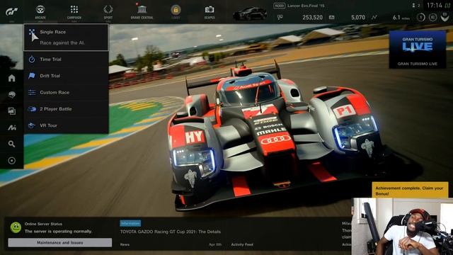This screenshot has width=453, height=255.
Task: Select the current car thumbnail in header
Action: click(250, 13)
